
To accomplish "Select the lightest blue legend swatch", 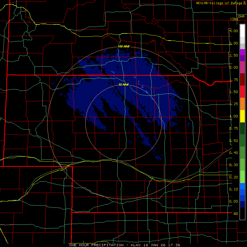I will pyautogui.click(x=242, y=186).
